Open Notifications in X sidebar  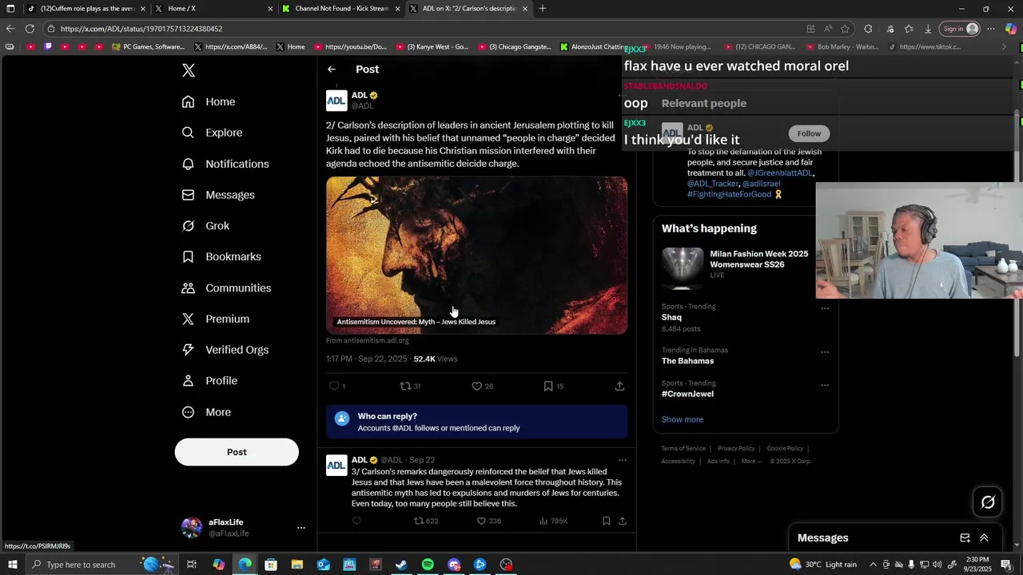coord(225,164)
